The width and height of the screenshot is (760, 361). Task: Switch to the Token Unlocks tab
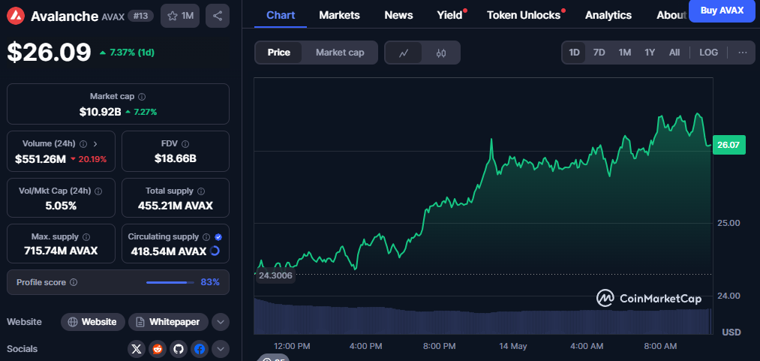pos(524,15)
